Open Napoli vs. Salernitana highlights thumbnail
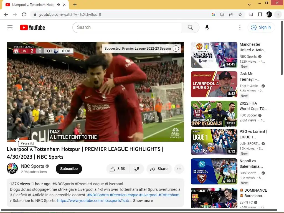This screenshot has width=284, height=213. 214,171
